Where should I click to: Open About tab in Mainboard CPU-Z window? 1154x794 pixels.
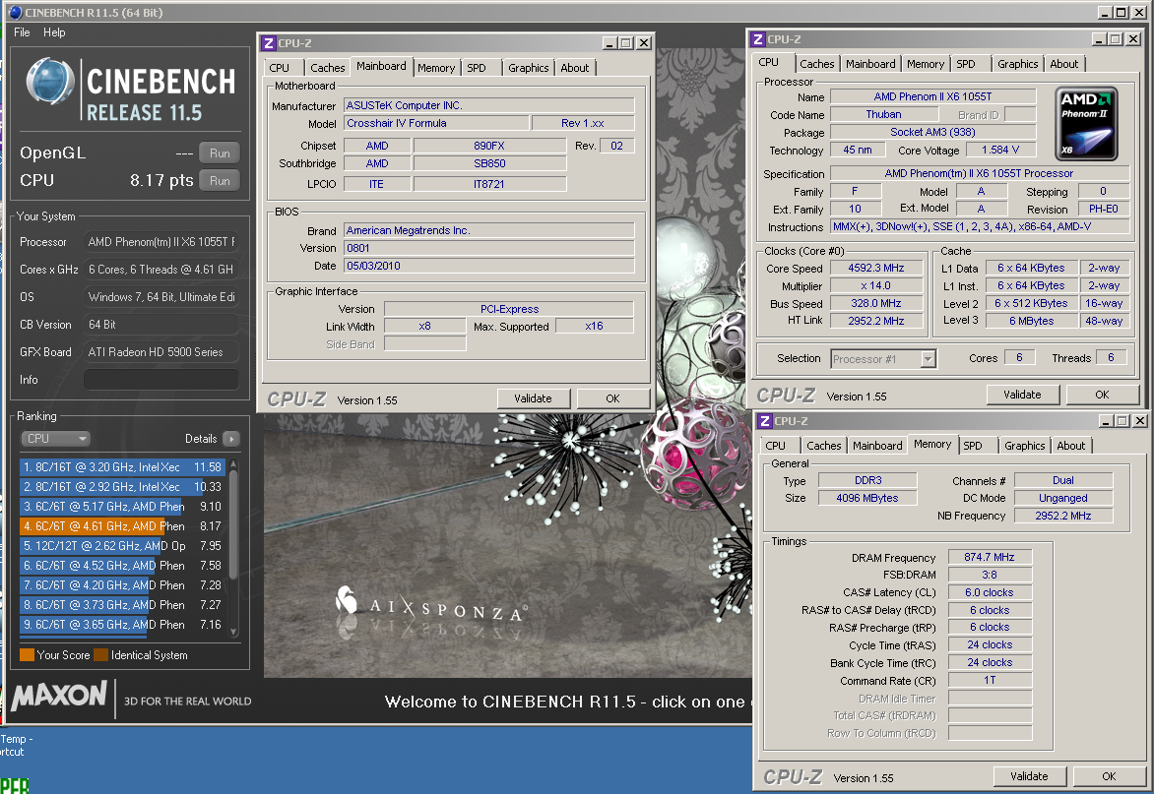click(575, 68)
